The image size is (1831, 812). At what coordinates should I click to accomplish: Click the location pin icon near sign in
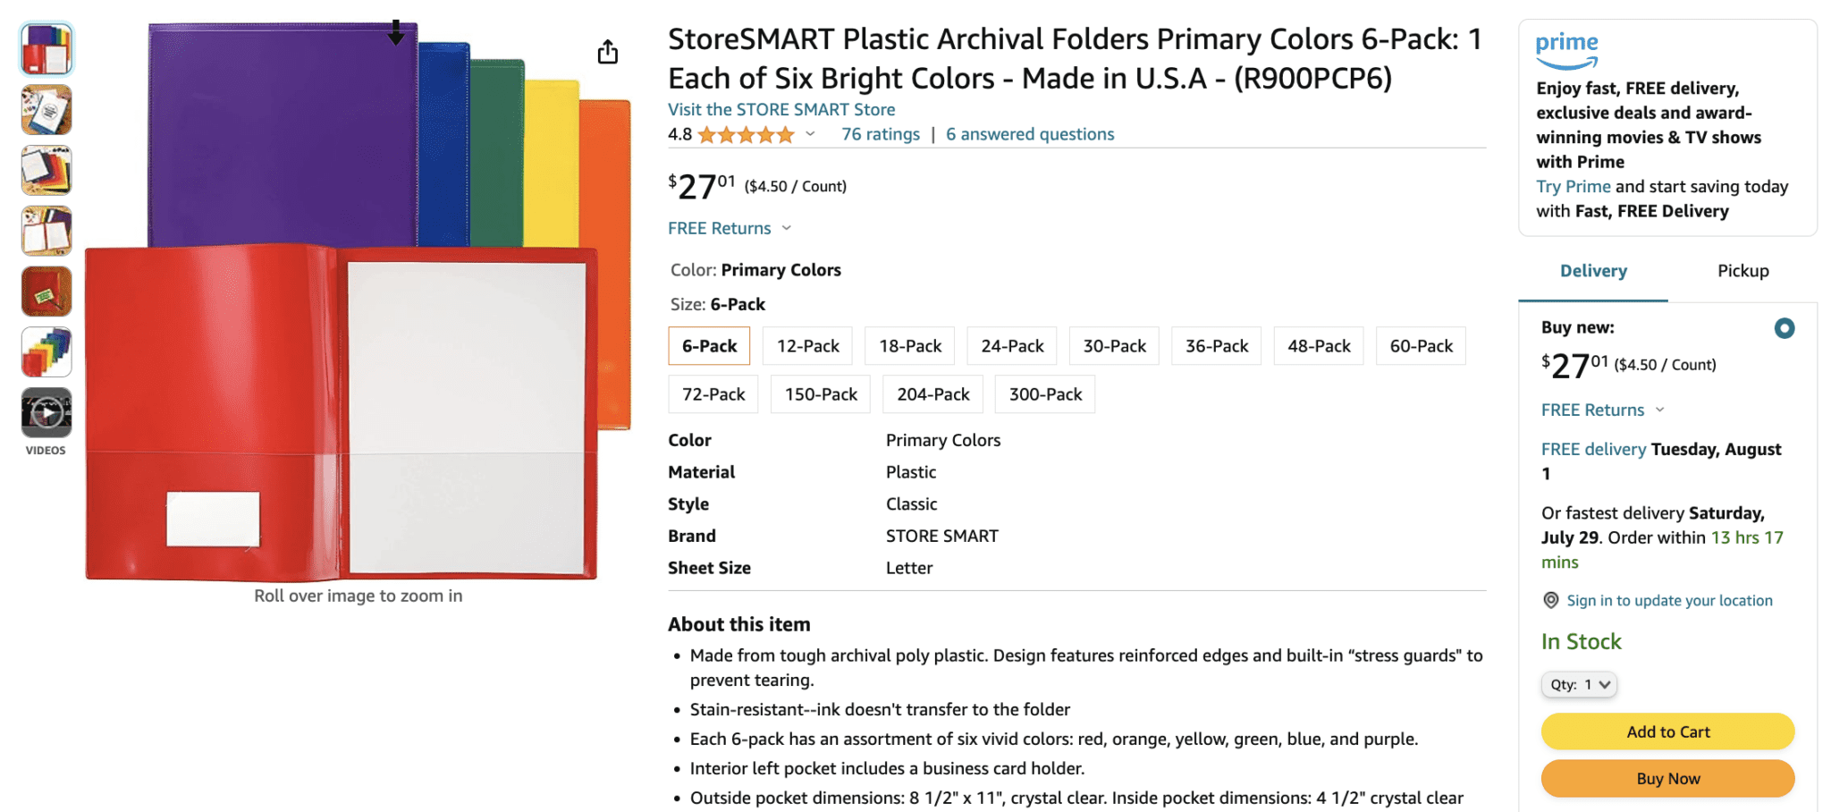click(x=1550, y=600)
